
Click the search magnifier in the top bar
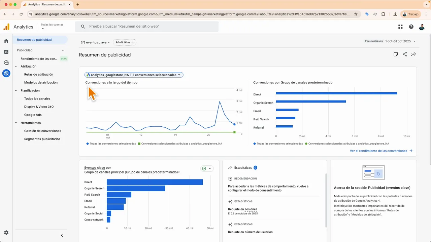point(83,26)
